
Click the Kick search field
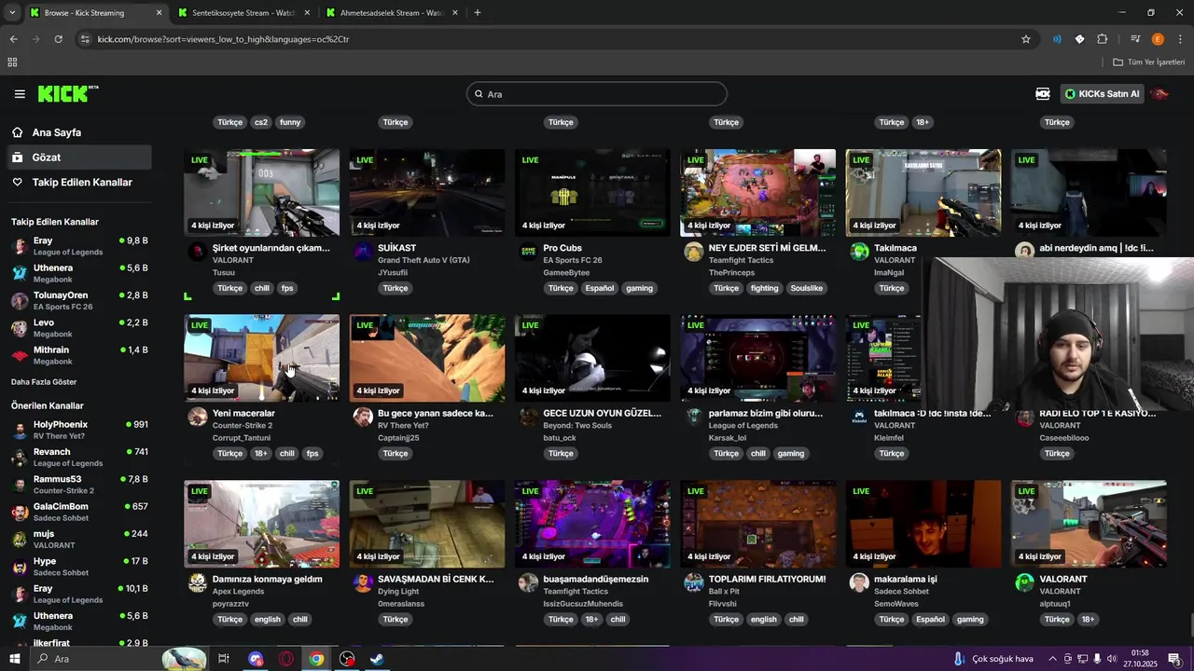[x=597, y=94]
